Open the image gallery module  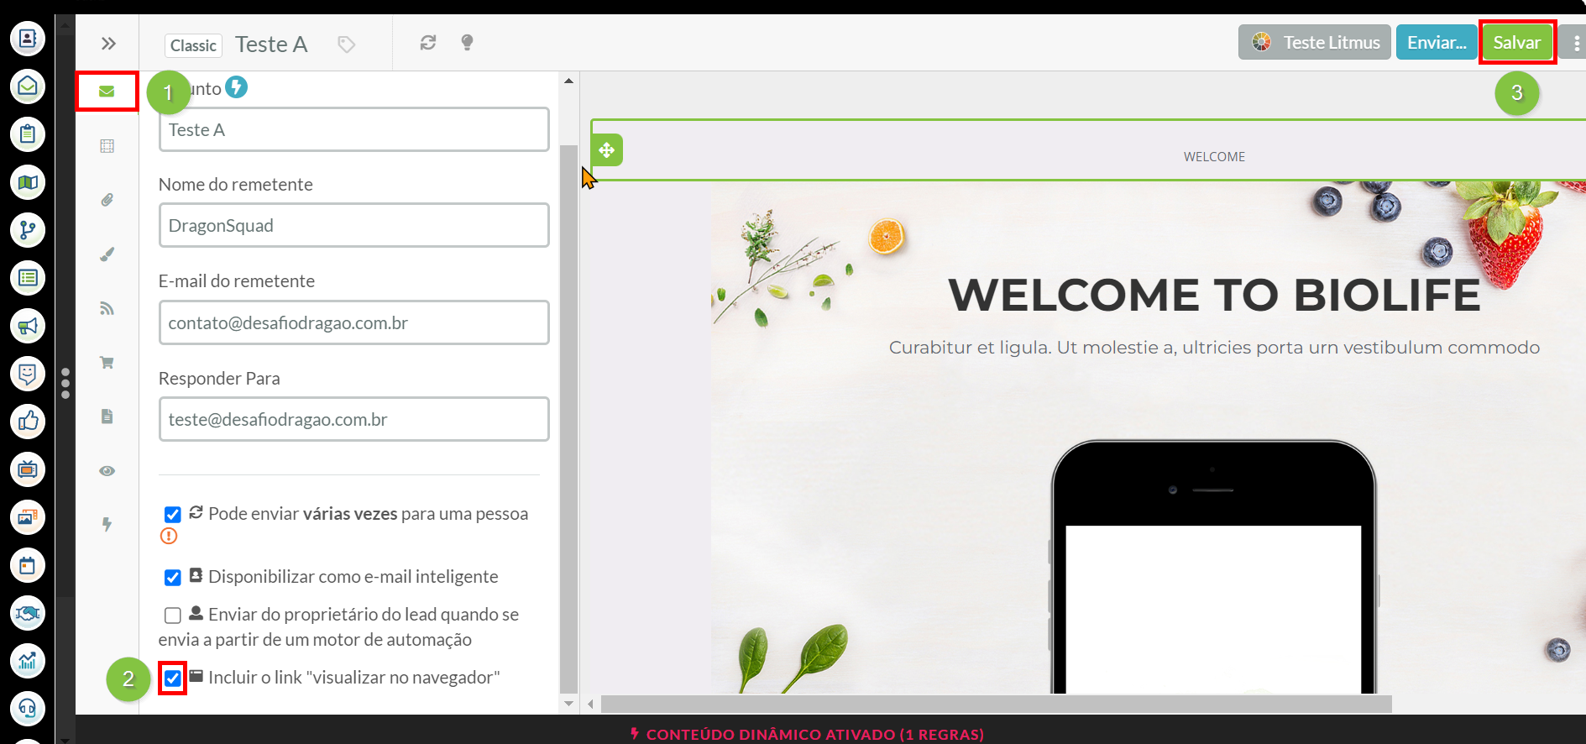[28, 517]
